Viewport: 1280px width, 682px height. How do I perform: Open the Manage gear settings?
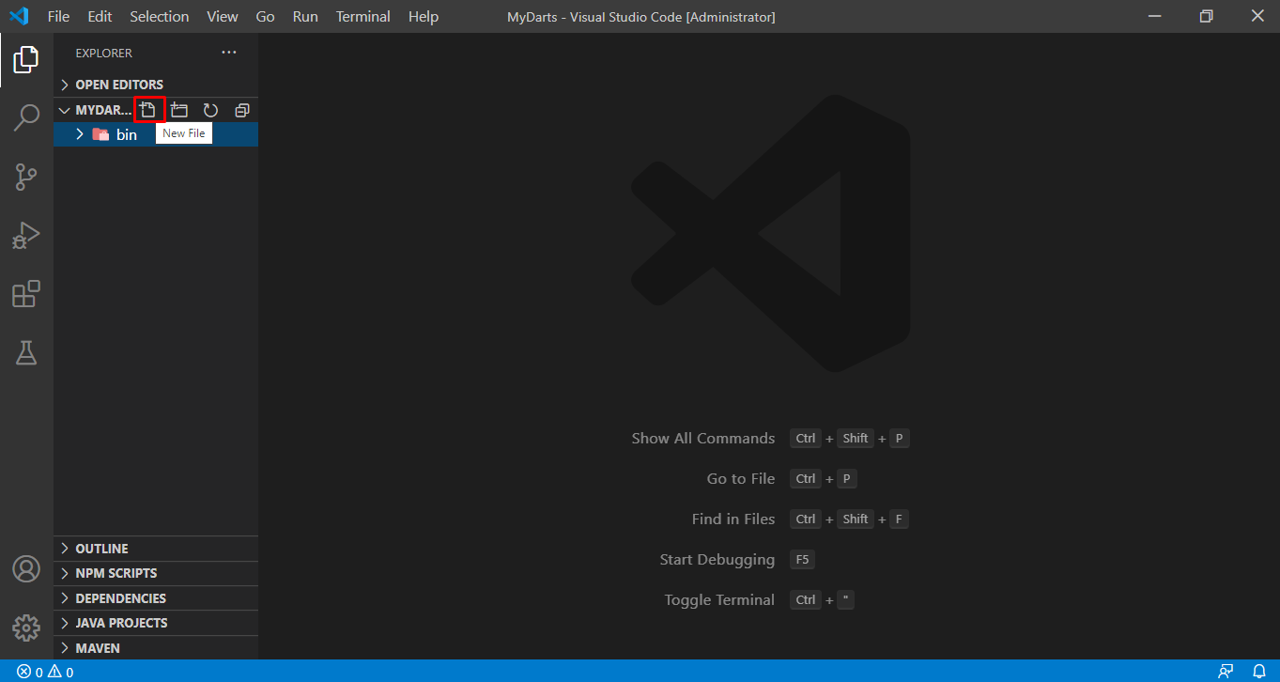click(x=26, y=628)
